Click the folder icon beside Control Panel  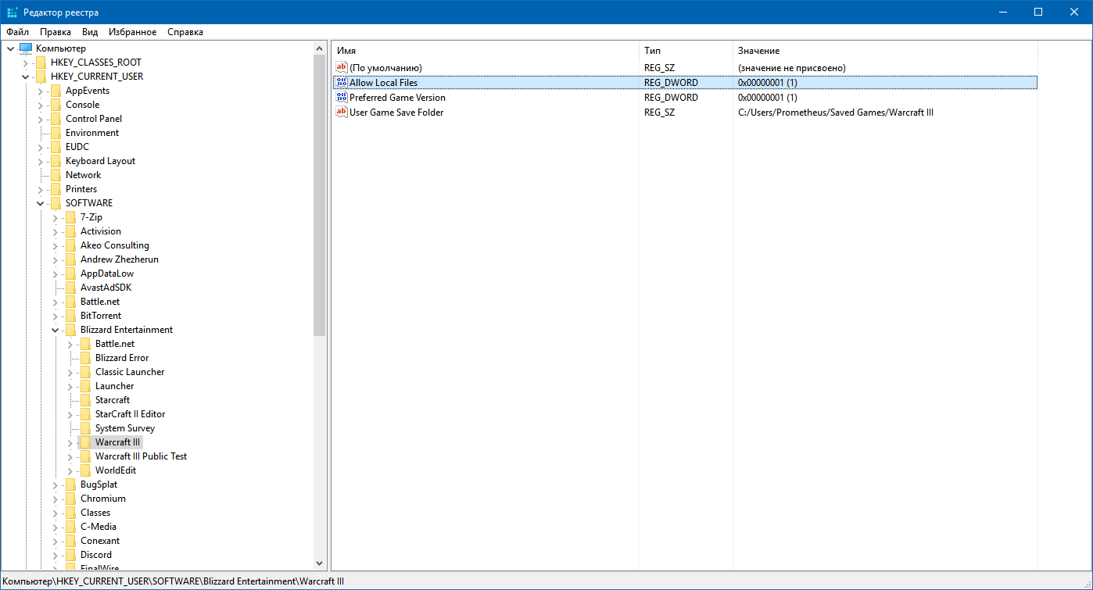(x=56, y=119)
